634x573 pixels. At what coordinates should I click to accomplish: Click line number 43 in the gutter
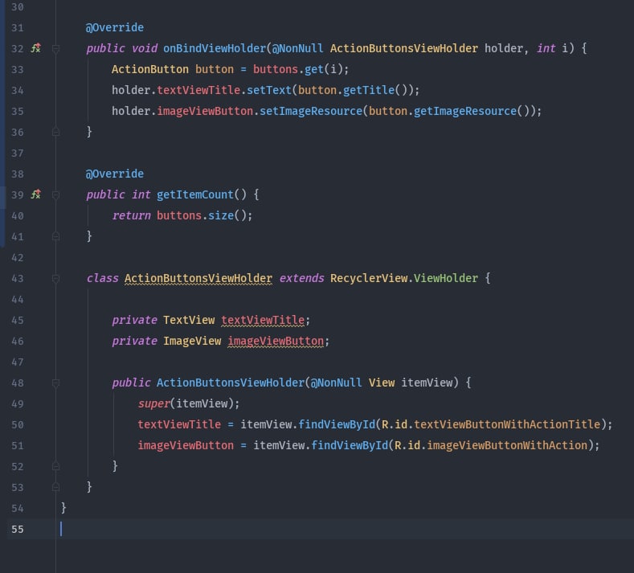pos(18,279)
